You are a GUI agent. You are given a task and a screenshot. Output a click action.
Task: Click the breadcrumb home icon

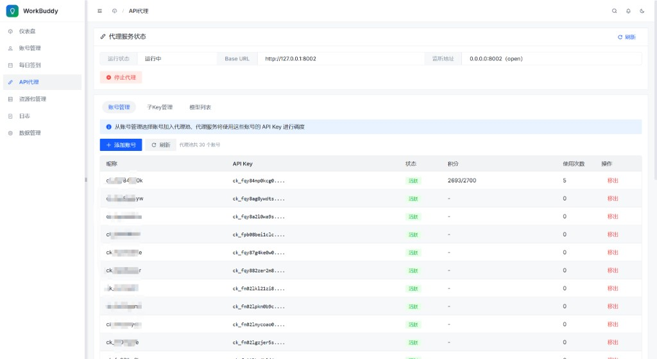pyautogui.click(x=114, y=11)
